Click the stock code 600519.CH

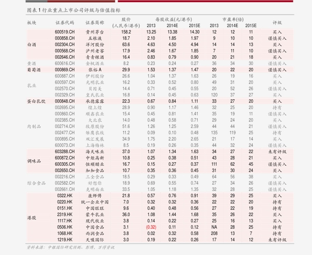point(64,32)
